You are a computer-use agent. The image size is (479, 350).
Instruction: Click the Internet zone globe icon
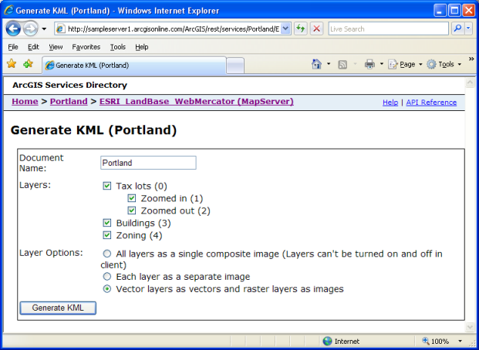pyautogui.click(x=328, y=341)
